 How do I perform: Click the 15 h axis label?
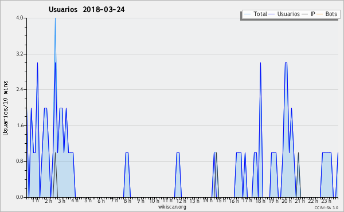coord(221,201)
